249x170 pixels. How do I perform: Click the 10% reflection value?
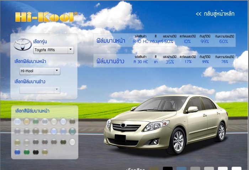187,41
